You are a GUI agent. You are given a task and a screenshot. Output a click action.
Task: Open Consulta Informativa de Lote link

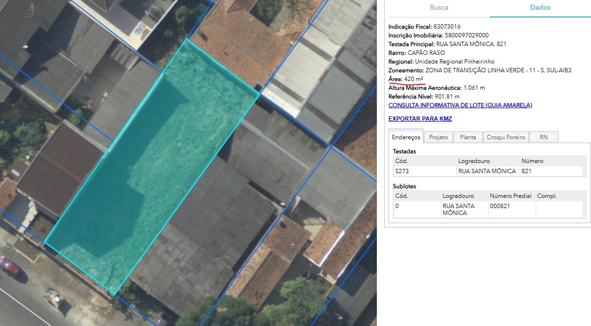(x=460, y=105)
